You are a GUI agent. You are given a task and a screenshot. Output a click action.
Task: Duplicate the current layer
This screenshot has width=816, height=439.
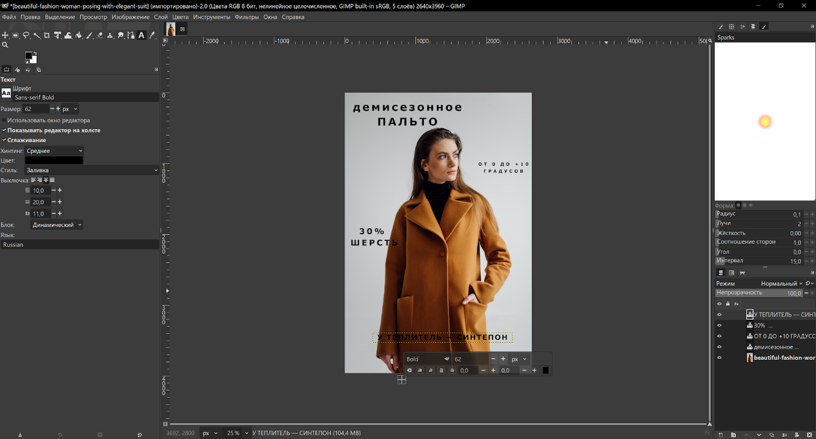[x=772, y=435]
